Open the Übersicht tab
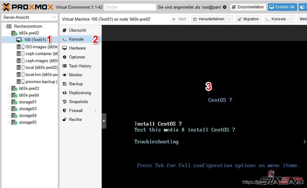Screen dimensions: 307x188 pyautogui.click(x=81, y=30)
